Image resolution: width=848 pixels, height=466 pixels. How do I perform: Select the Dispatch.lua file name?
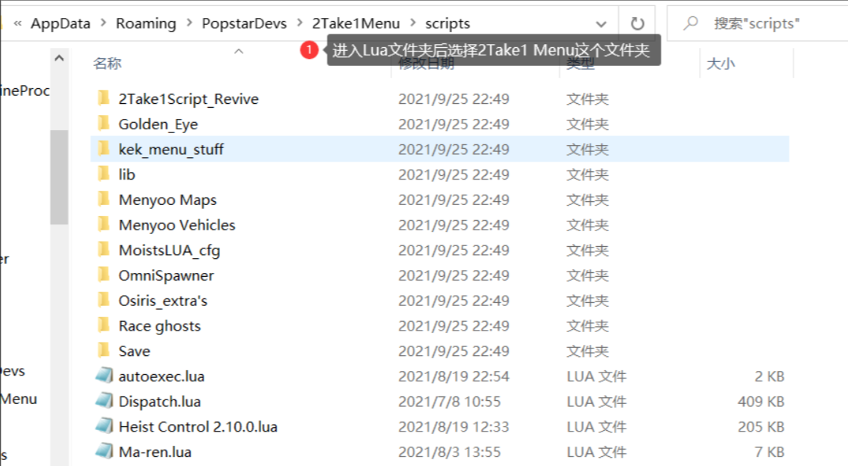tap(159, 402)
